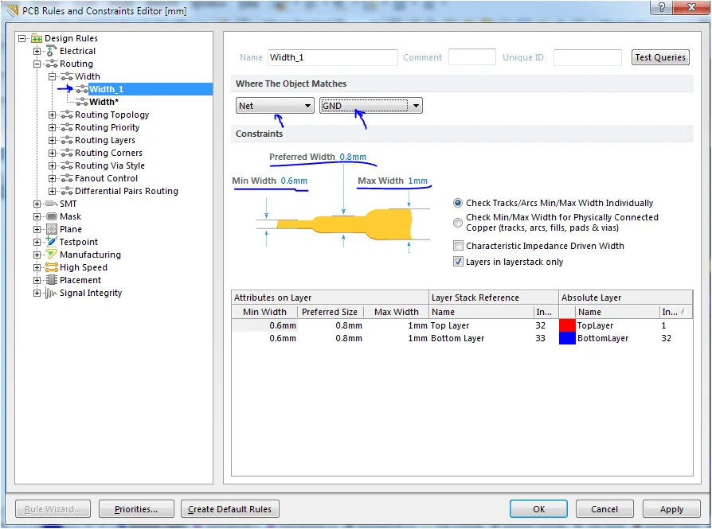The height and width of the screenshot is (529, 712).
Task: Click the red TopLayer color swatch
Action: pyautogui.click(x=567, y=325)
